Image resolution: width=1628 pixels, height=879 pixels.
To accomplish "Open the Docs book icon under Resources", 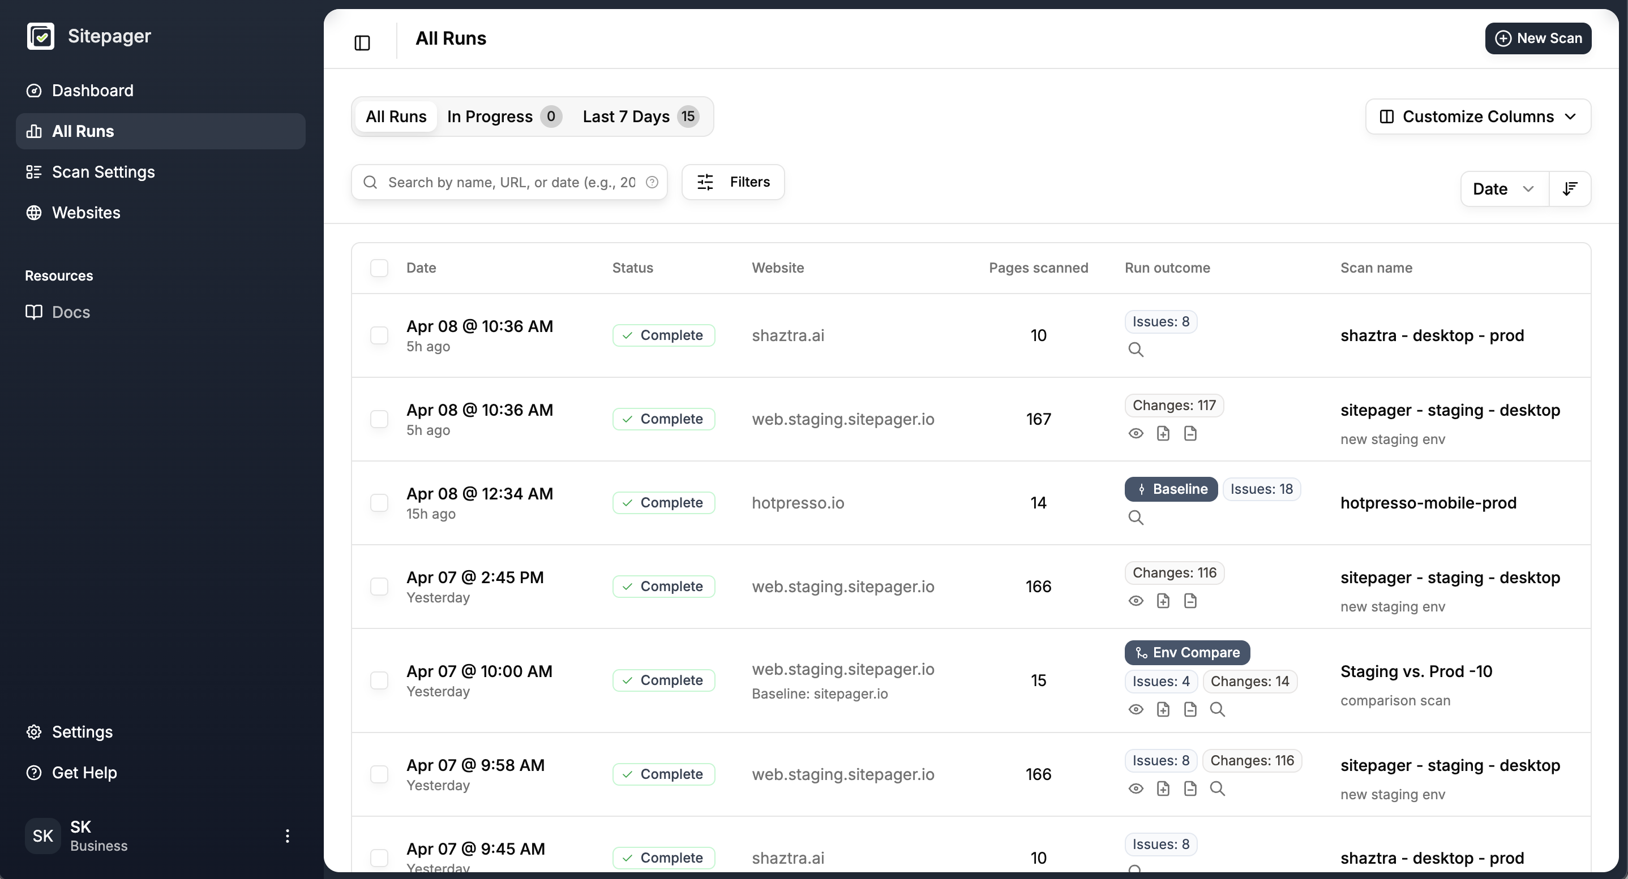I will coord(35,311).
